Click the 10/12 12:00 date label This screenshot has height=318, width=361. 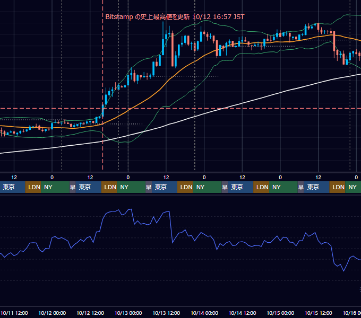point(90,313)
